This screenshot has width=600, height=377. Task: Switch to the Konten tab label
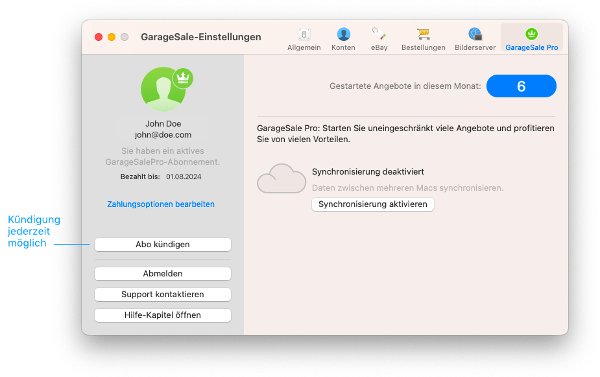[x=343, y=48]
